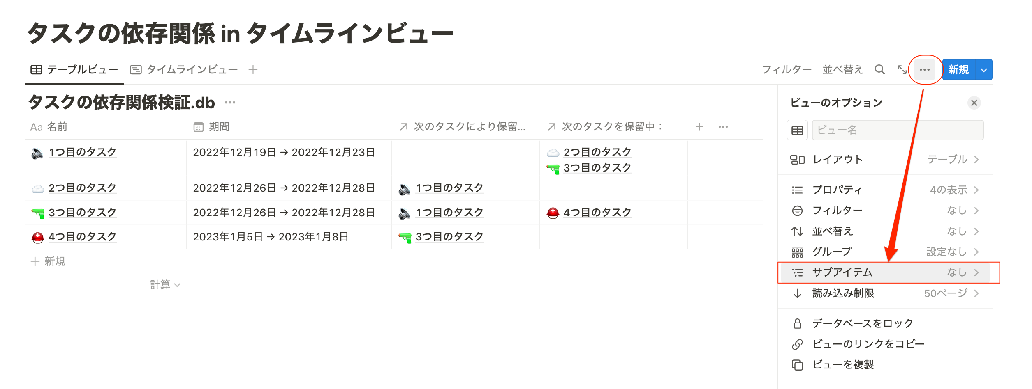Click the expand full-page arrows icon
This screenshot has height=389, width=1032.
tap(902, 70)
